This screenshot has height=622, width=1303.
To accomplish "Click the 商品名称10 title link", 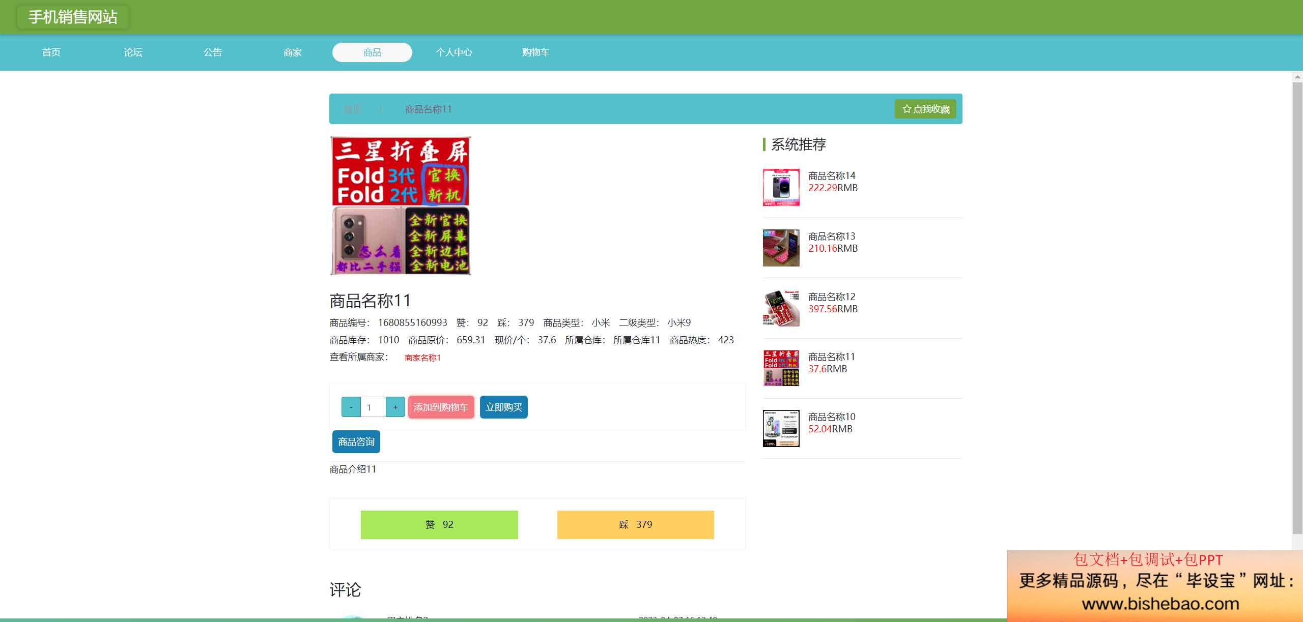I will click(832, 417).
